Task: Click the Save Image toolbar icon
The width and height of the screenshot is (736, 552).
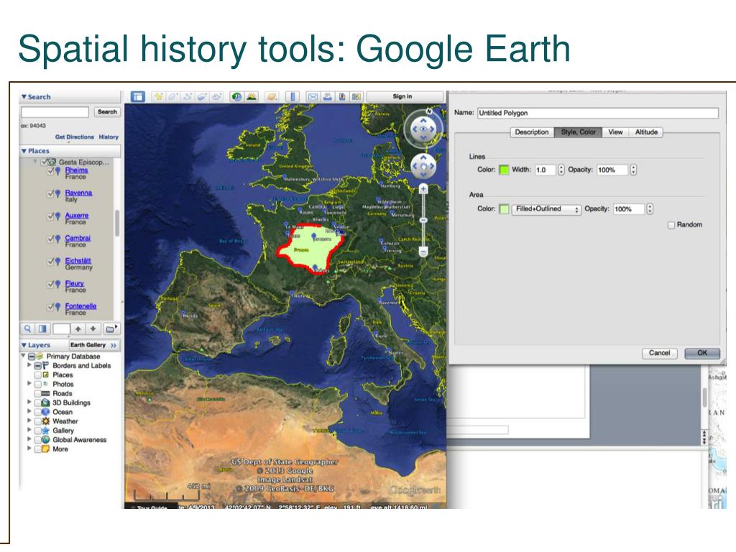Action: coord(342,97)
